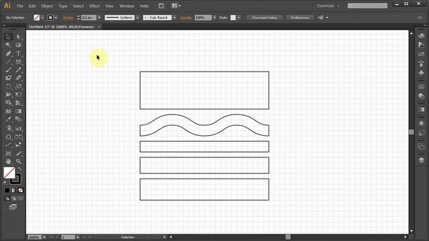Open the File menu
429x241 pixels.
point(20,6)
